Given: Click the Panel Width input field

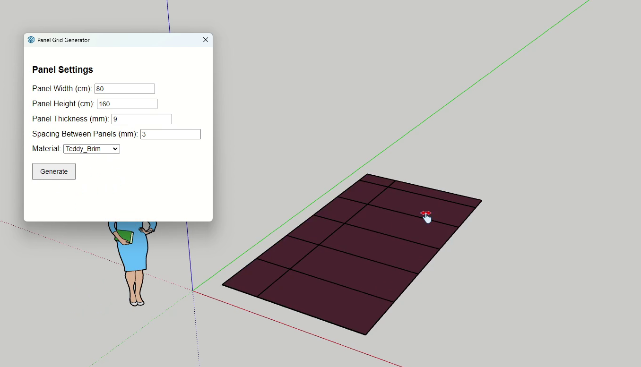Looking at the screenshot, I should point(125,89).
